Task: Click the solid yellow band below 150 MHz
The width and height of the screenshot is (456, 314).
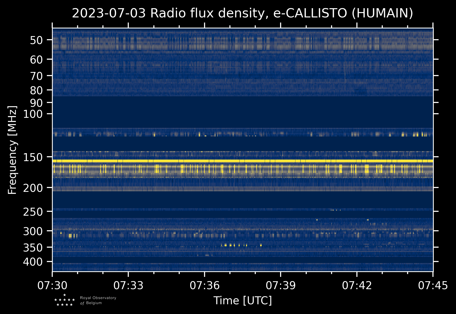Action: 242,161
